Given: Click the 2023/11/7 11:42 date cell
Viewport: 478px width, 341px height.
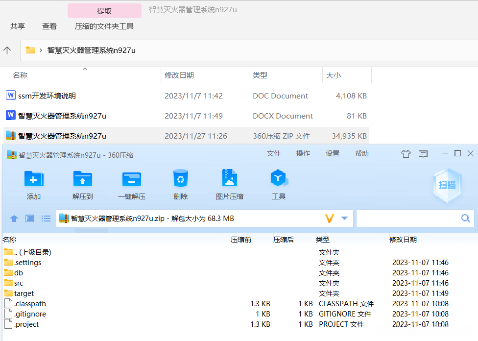Looking at the screenshot, I should [193, 96].
